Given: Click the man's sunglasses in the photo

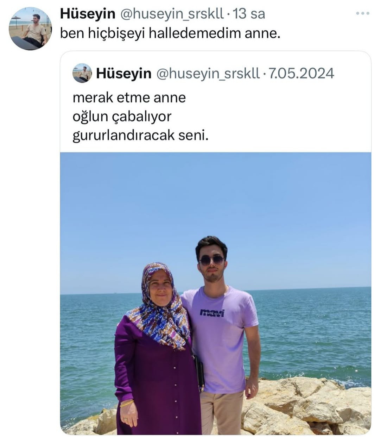Looking at the screenshot, I should tap(212, 260).
